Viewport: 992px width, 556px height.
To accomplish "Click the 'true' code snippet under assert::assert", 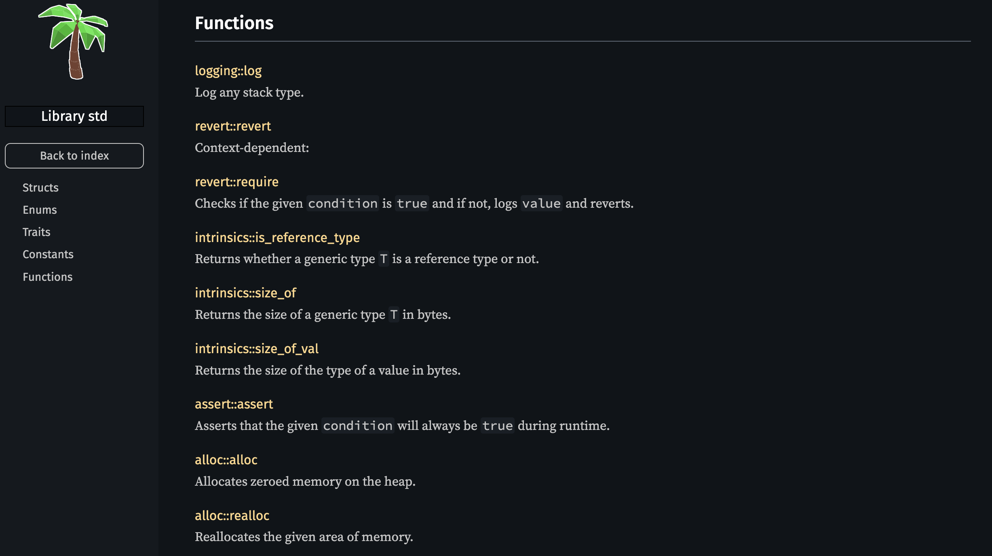I will [x=498, y=425].
